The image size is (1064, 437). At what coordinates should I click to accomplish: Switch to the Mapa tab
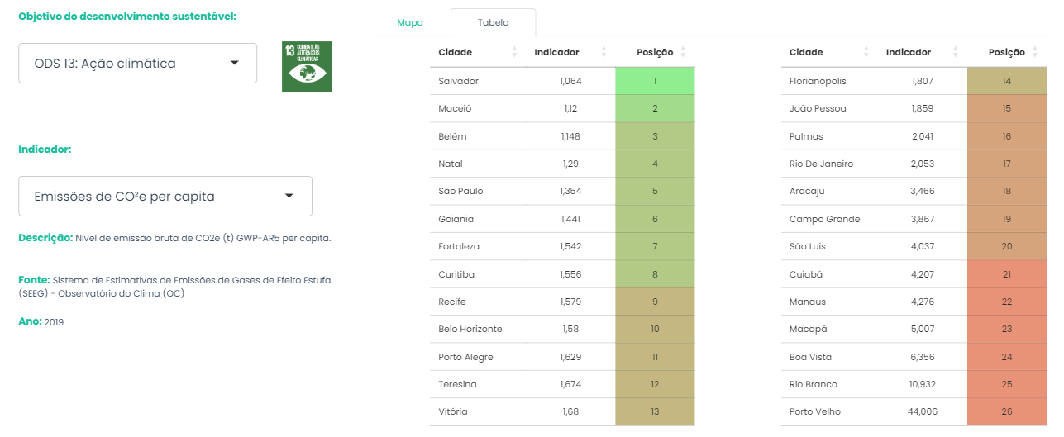pyautogui.click(x=410, y=22)
